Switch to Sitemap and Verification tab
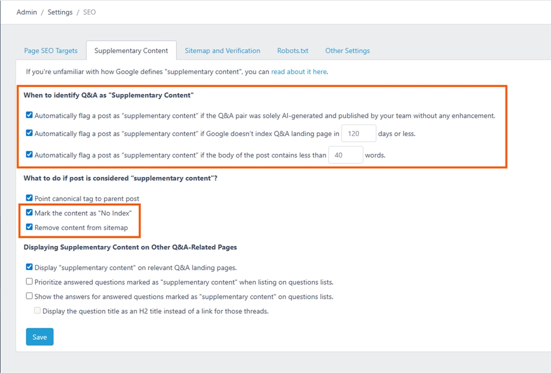Viewport: 551px width, 373px height. click(222, 51)
